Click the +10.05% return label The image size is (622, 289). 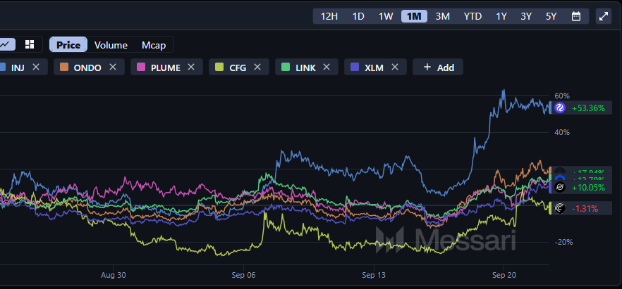[588, 188]
